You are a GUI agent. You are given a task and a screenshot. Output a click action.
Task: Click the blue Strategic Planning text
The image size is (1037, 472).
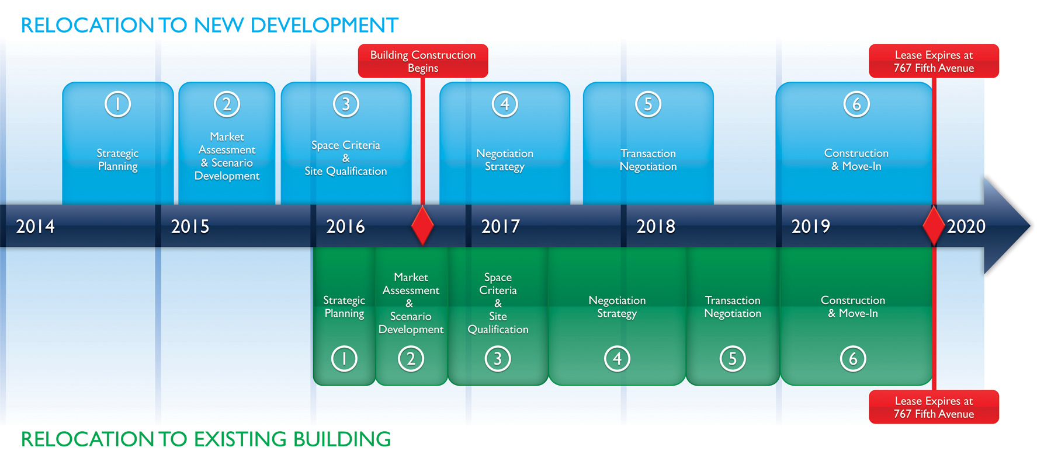pos(117,160)
